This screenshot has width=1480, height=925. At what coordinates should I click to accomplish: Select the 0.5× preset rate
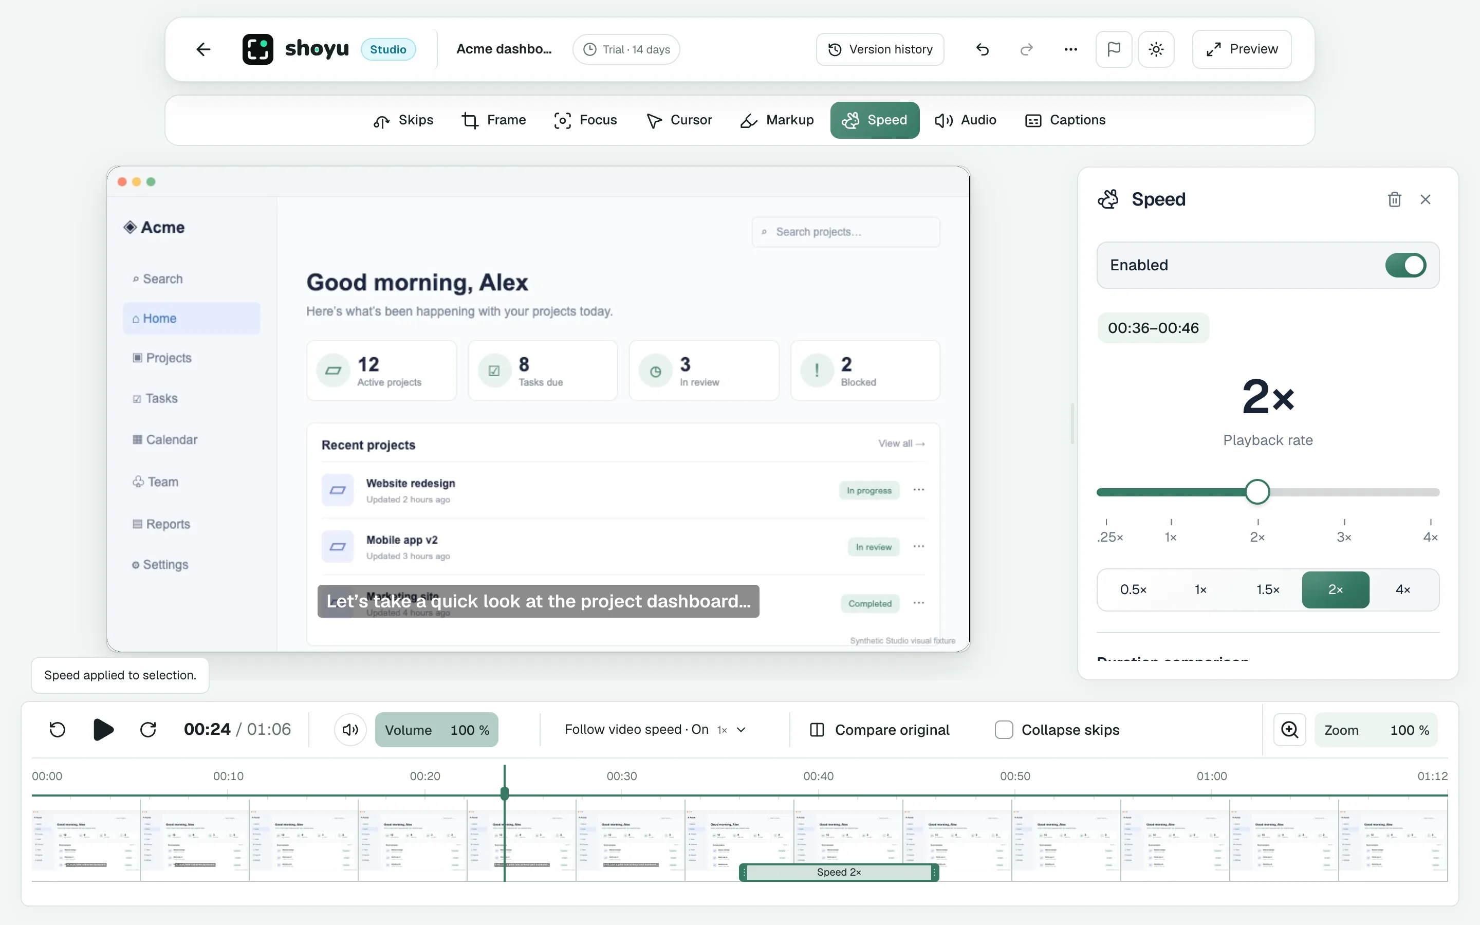point(1133,590)
